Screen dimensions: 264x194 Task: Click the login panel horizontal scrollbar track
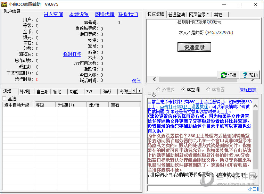pos(198,79)
